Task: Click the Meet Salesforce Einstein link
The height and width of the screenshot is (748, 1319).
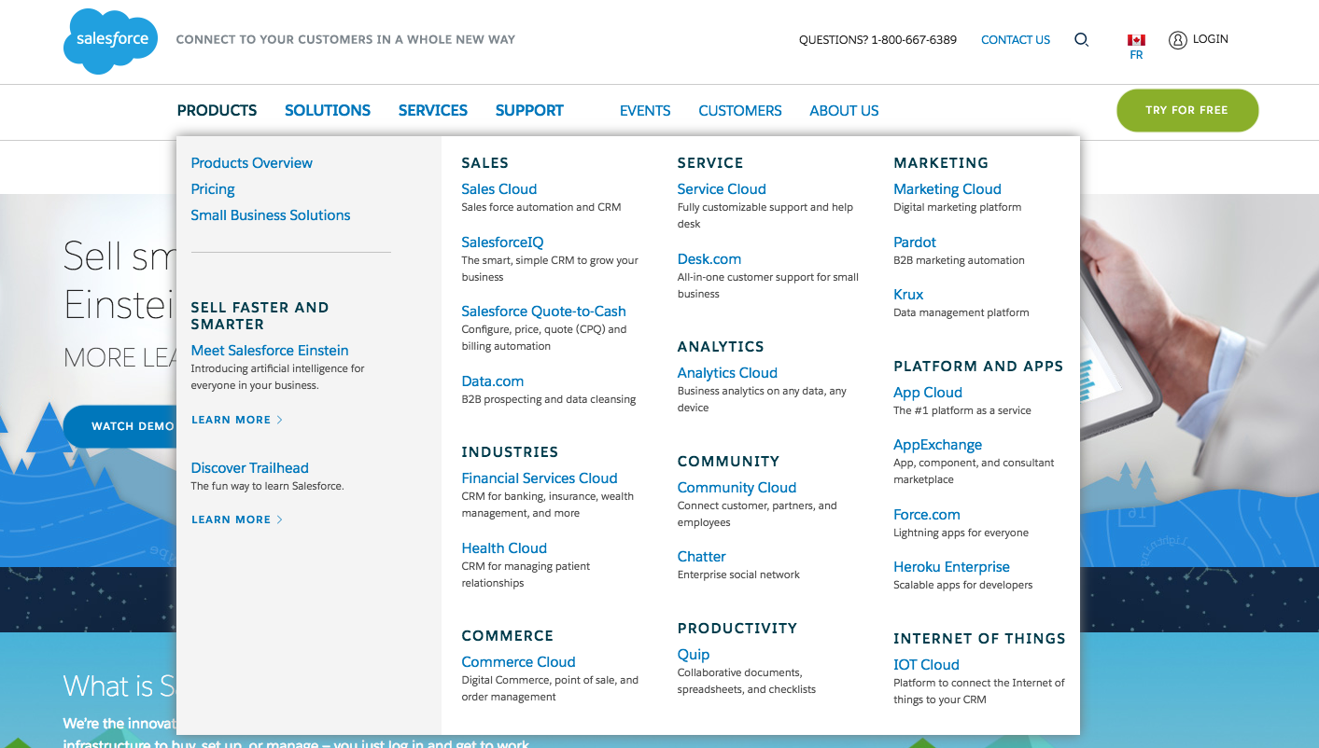Action: tap(269, 351)
